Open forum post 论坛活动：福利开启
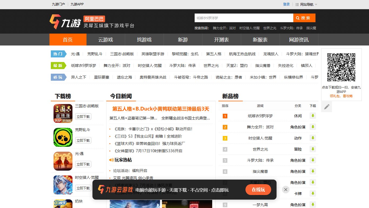Image resolution: width=369 pixels, height=208 pixels. (130, 171)
